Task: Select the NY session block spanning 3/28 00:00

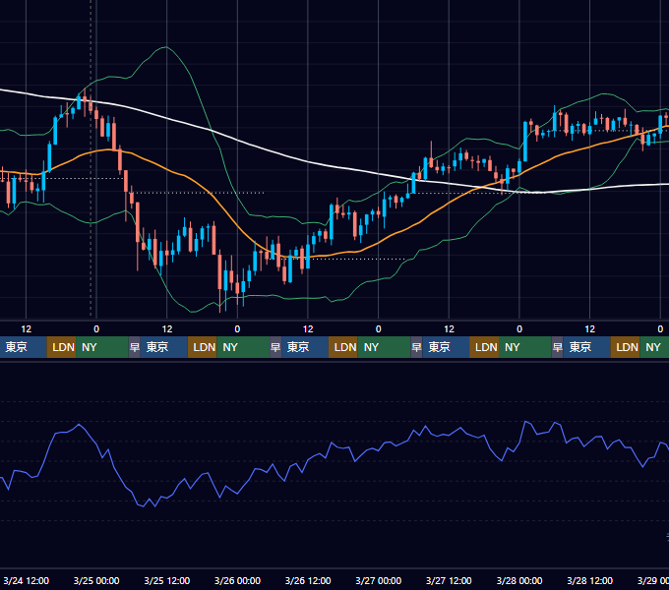Action: pyautogui.click(x=525, y=347)
